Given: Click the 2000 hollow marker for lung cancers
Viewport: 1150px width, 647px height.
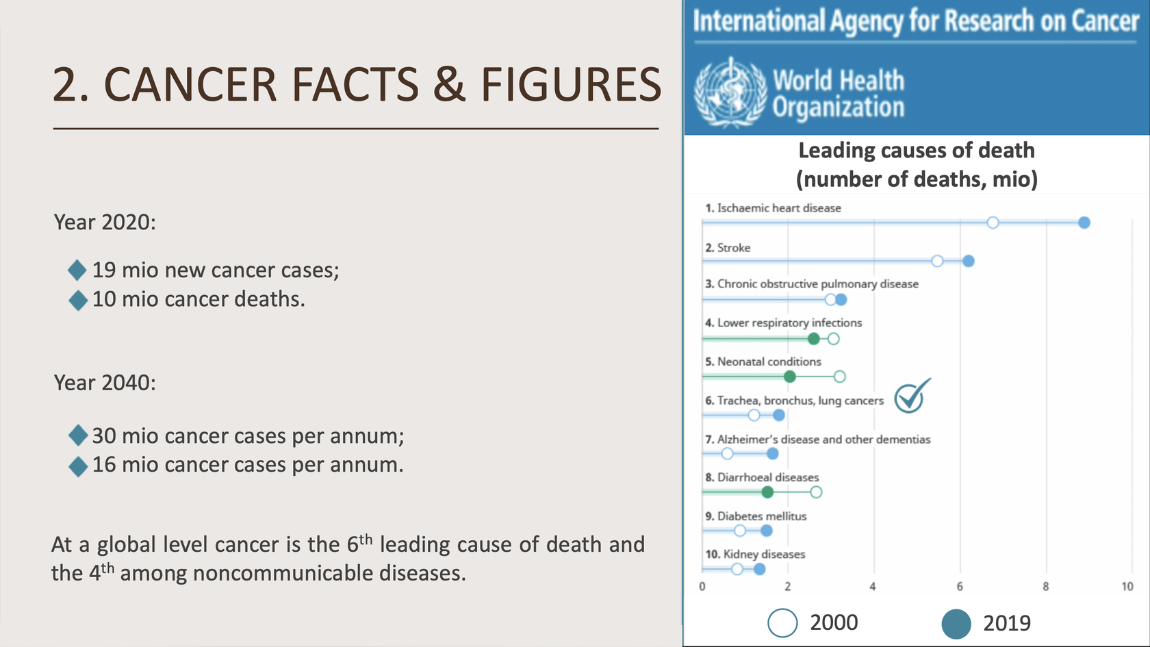Looking at the screenshot, I should point(754,415).
